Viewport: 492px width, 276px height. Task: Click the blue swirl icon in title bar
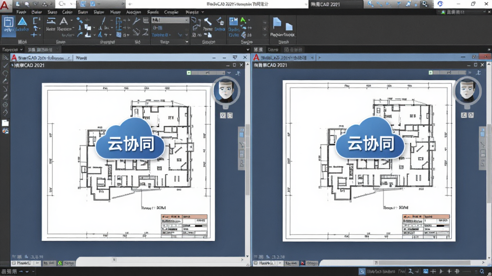tap(440, 4)
